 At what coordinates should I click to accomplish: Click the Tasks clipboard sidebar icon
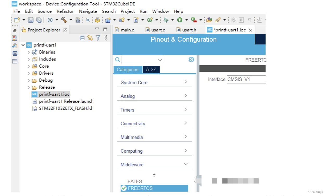[x=15, y=46]
